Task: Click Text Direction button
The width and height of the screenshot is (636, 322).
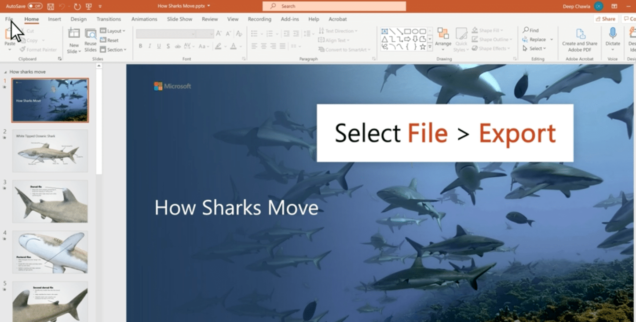Action: pos(338,31)
